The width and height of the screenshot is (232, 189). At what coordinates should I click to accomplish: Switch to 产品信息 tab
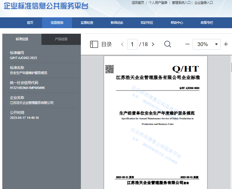pyautogui.click(x=61, y=39)
